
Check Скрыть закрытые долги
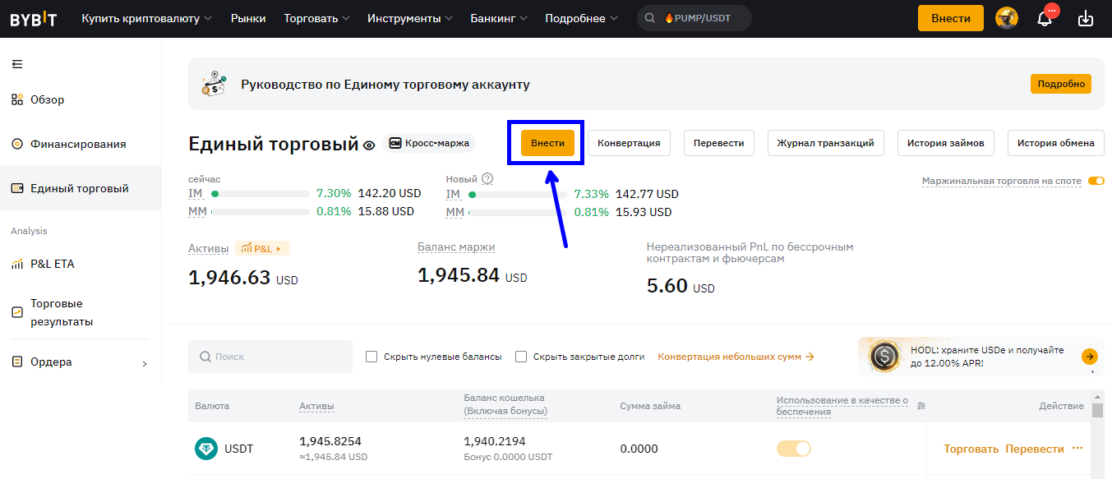coord(520,357)
